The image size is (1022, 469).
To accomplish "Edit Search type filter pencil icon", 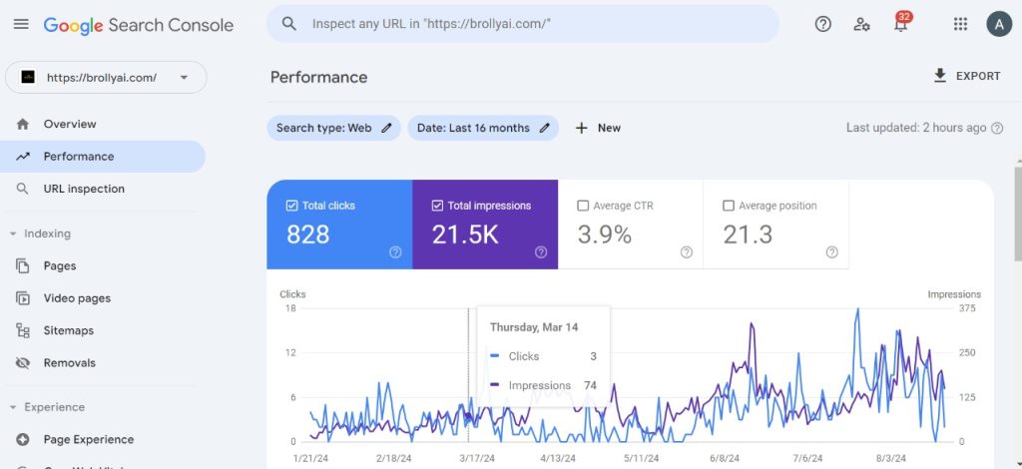I will (x=386, y=128).
